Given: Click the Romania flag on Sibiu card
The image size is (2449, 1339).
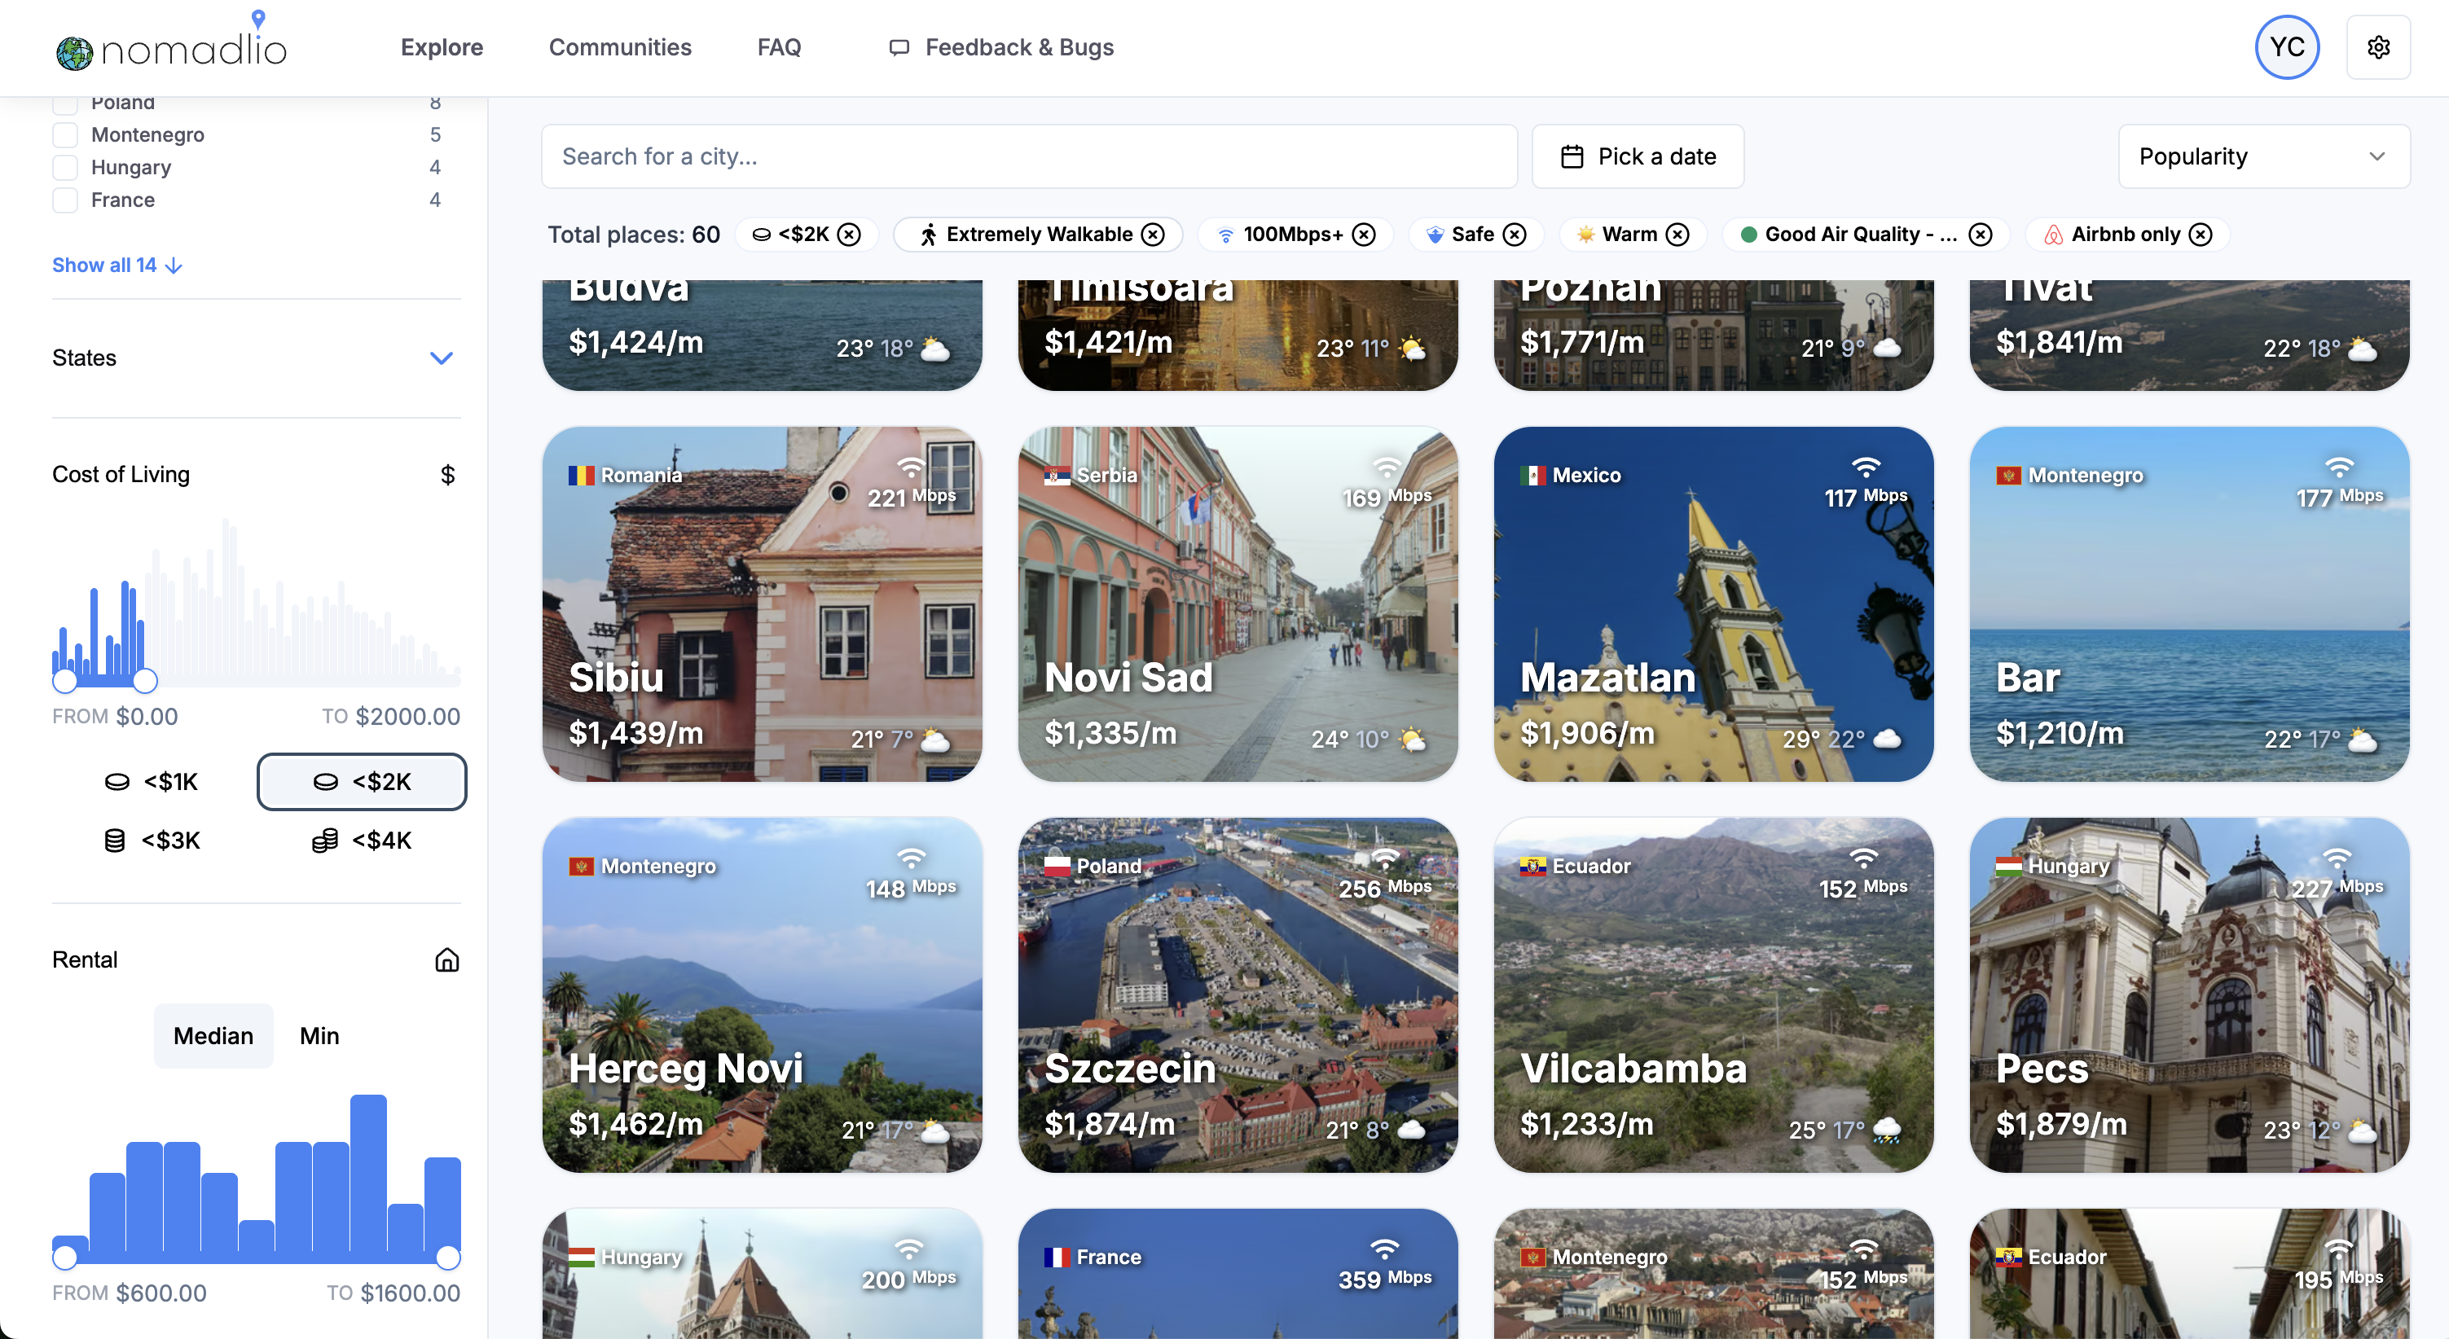Looking at the screenshot, I should 581,475.
